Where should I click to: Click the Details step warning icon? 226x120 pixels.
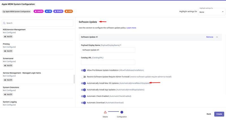coord(105,112)
